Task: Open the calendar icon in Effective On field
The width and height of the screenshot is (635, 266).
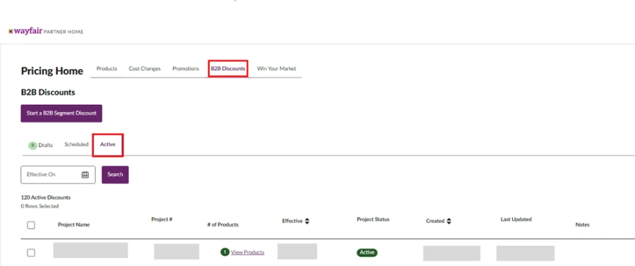Action: tap(85, 175)
